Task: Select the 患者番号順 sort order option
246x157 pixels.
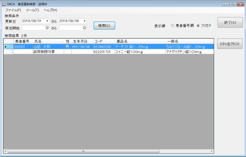Action: [x=173, y=26]
